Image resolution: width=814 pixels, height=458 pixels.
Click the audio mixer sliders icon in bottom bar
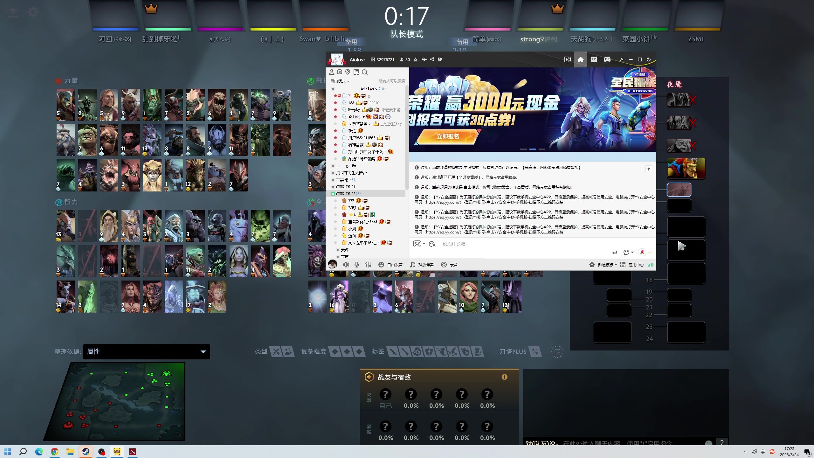tap(368, 264)
